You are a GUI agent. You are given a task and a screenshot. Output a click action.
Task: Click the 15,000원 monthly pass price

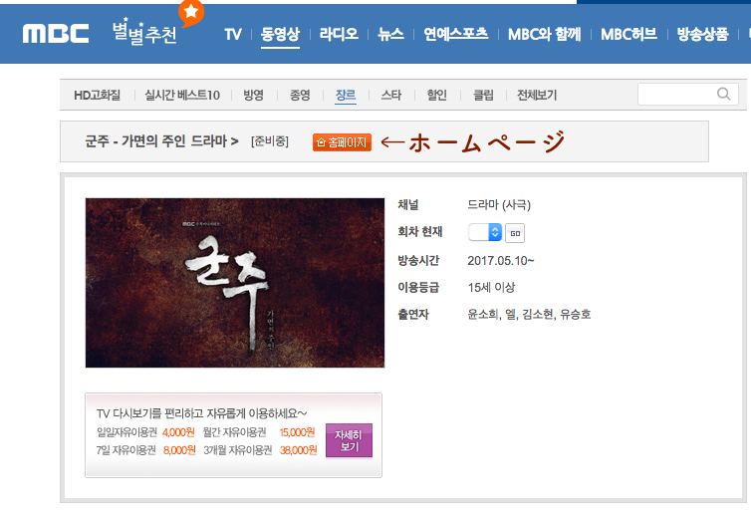point(297,432)
